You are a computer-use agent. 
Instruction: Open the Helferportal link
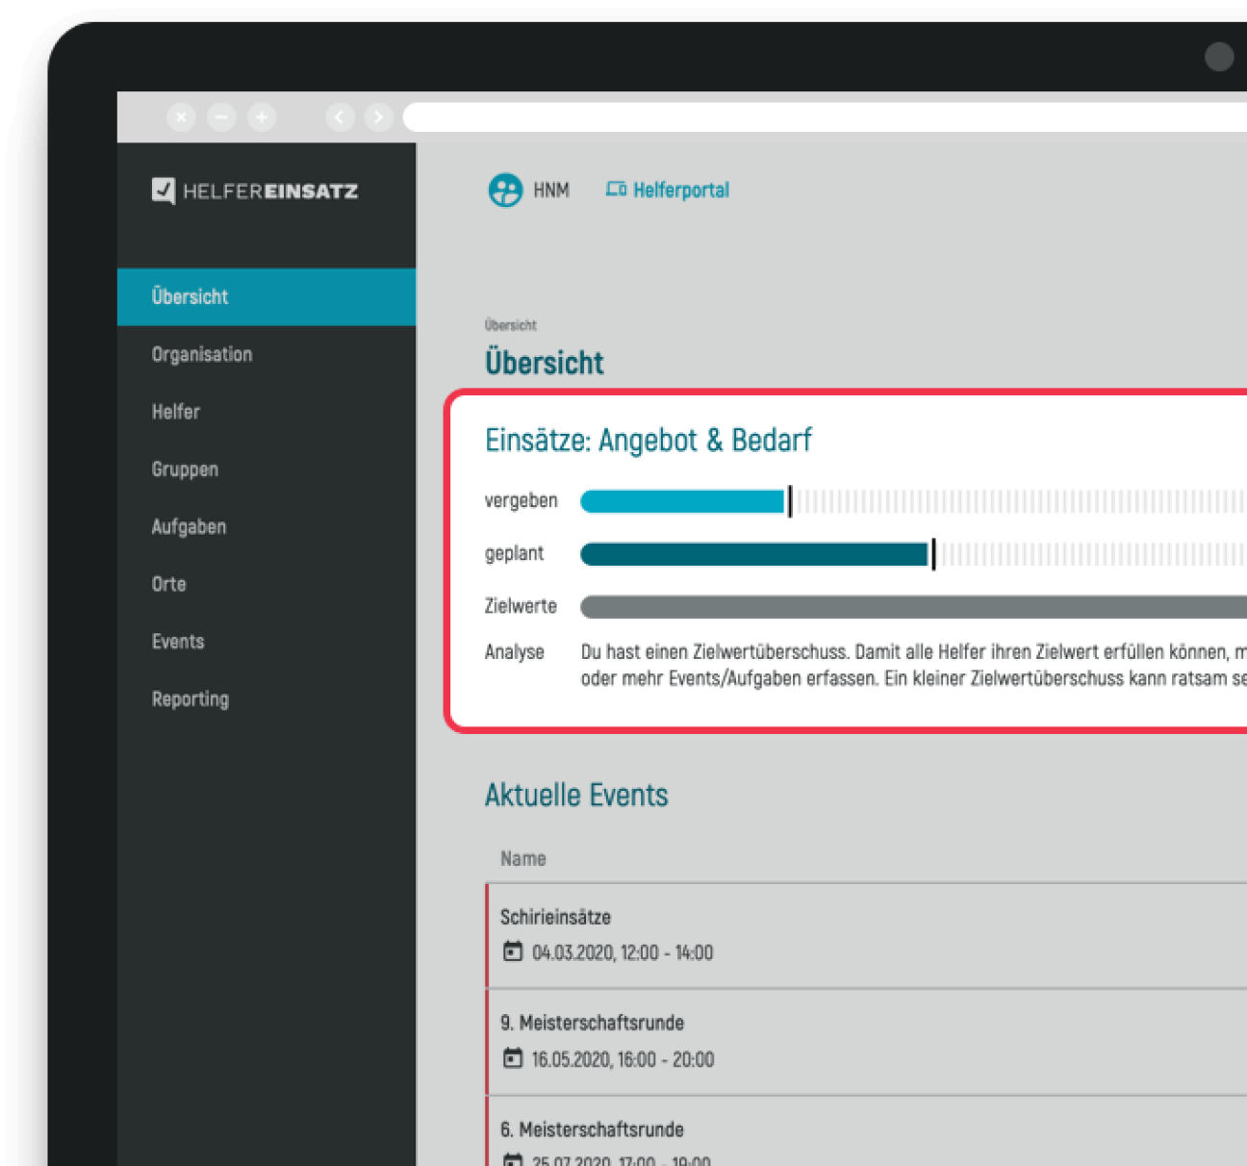coord(680,190)
